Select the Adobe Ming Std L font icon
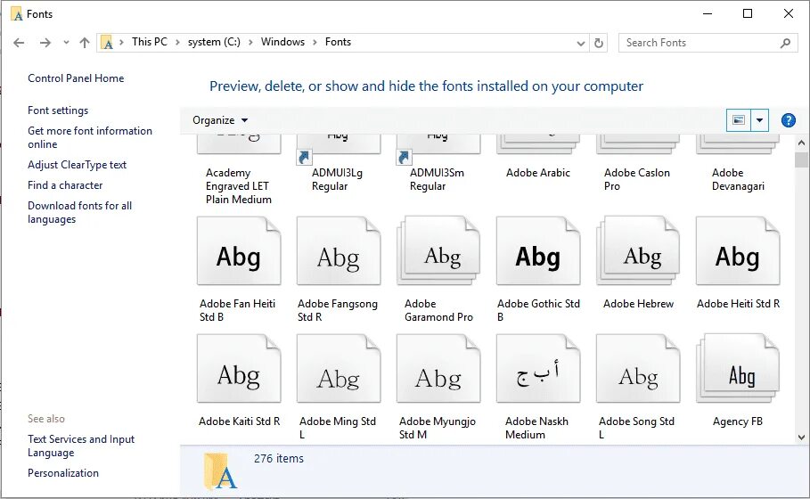810x499 pixels. [x=339, y=368]
